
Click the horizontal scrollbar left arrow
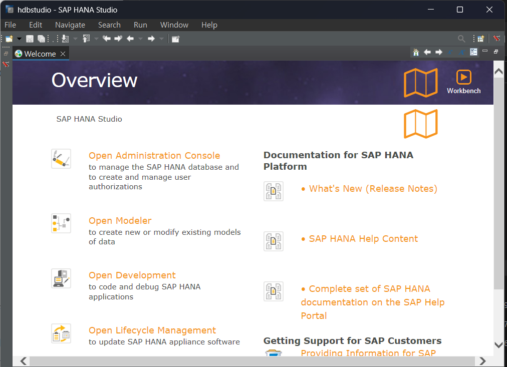pos(23,361)
